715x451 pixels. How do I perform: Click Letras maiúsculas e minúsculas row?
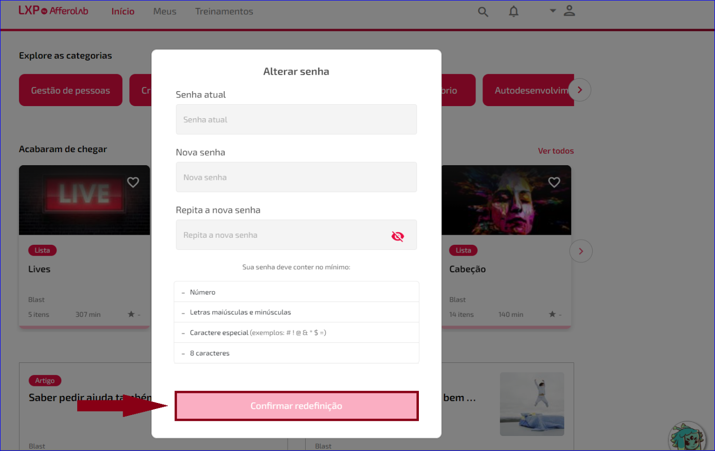pos(296,312)
